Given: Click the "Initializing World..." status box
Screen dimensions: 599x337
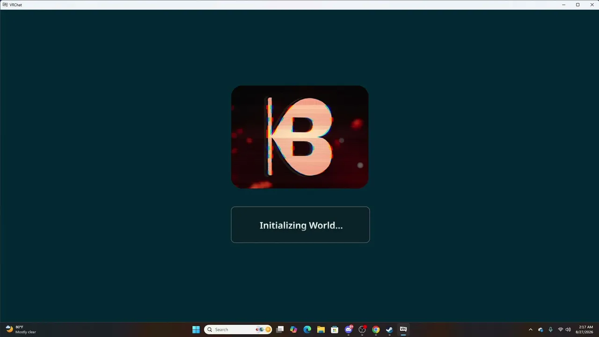Looking at the screenshot, I should pyautogui.click(x=300, y=225).
